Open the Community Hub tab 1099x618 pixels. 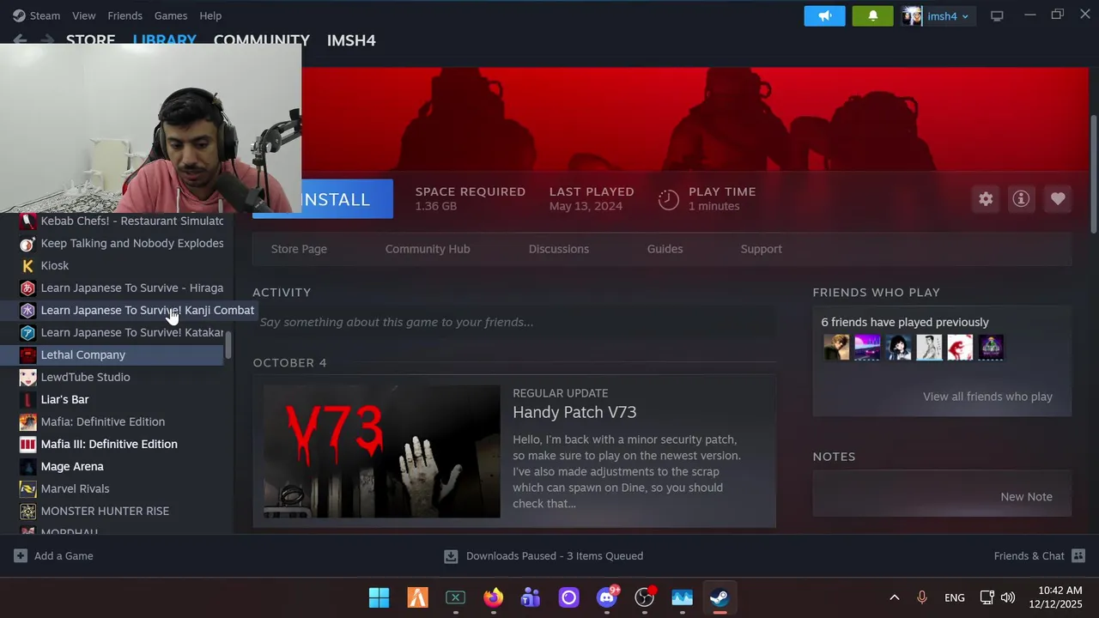pyautogui.click(x=428, y=249)
